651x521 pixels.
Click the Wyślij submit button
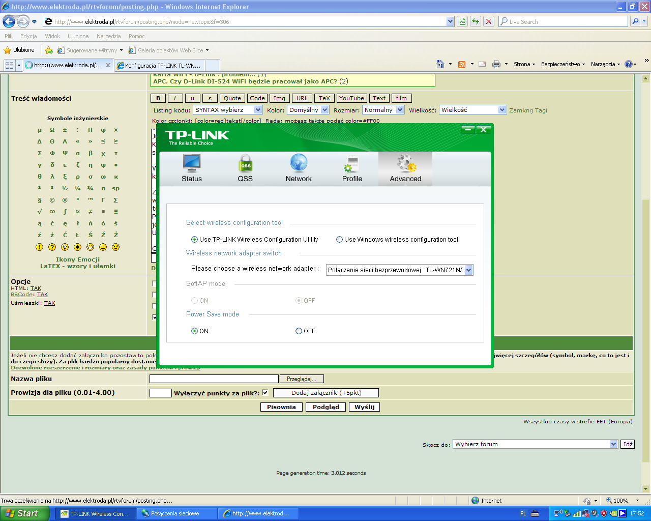(x=364, y=407)
